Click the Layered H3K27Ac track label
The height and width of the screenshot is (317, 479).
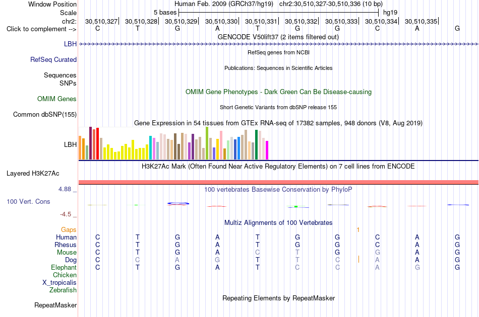pos(33,174)
